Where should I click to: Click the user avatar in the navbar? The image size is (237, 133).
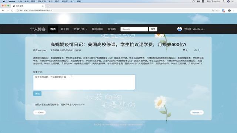click(x=180, y=29)
